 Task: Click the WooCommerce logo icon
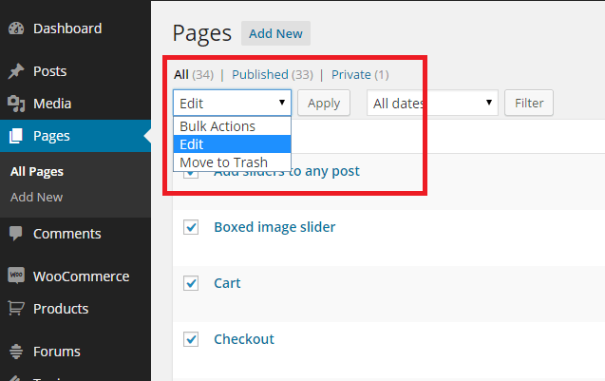(x=16, y=276)
